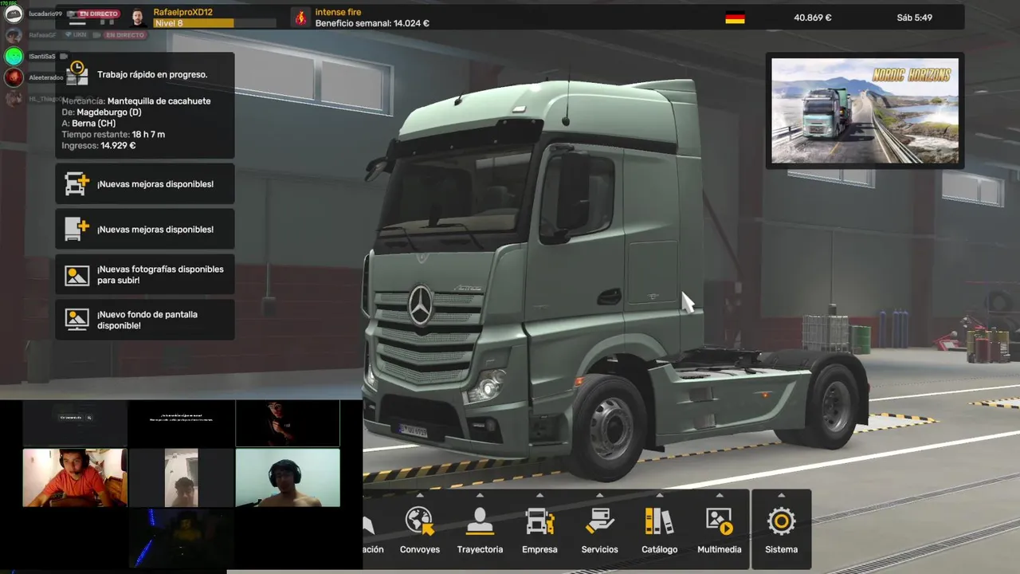Select webcam tile of person in orange shirt
Image resolution: width=1020 pixels, height=574 pixels.
75,478
